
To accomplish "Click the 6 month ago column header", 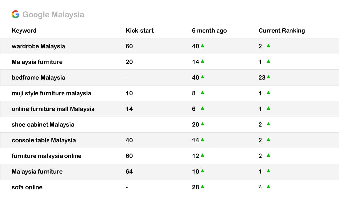I will pos(209,31).
